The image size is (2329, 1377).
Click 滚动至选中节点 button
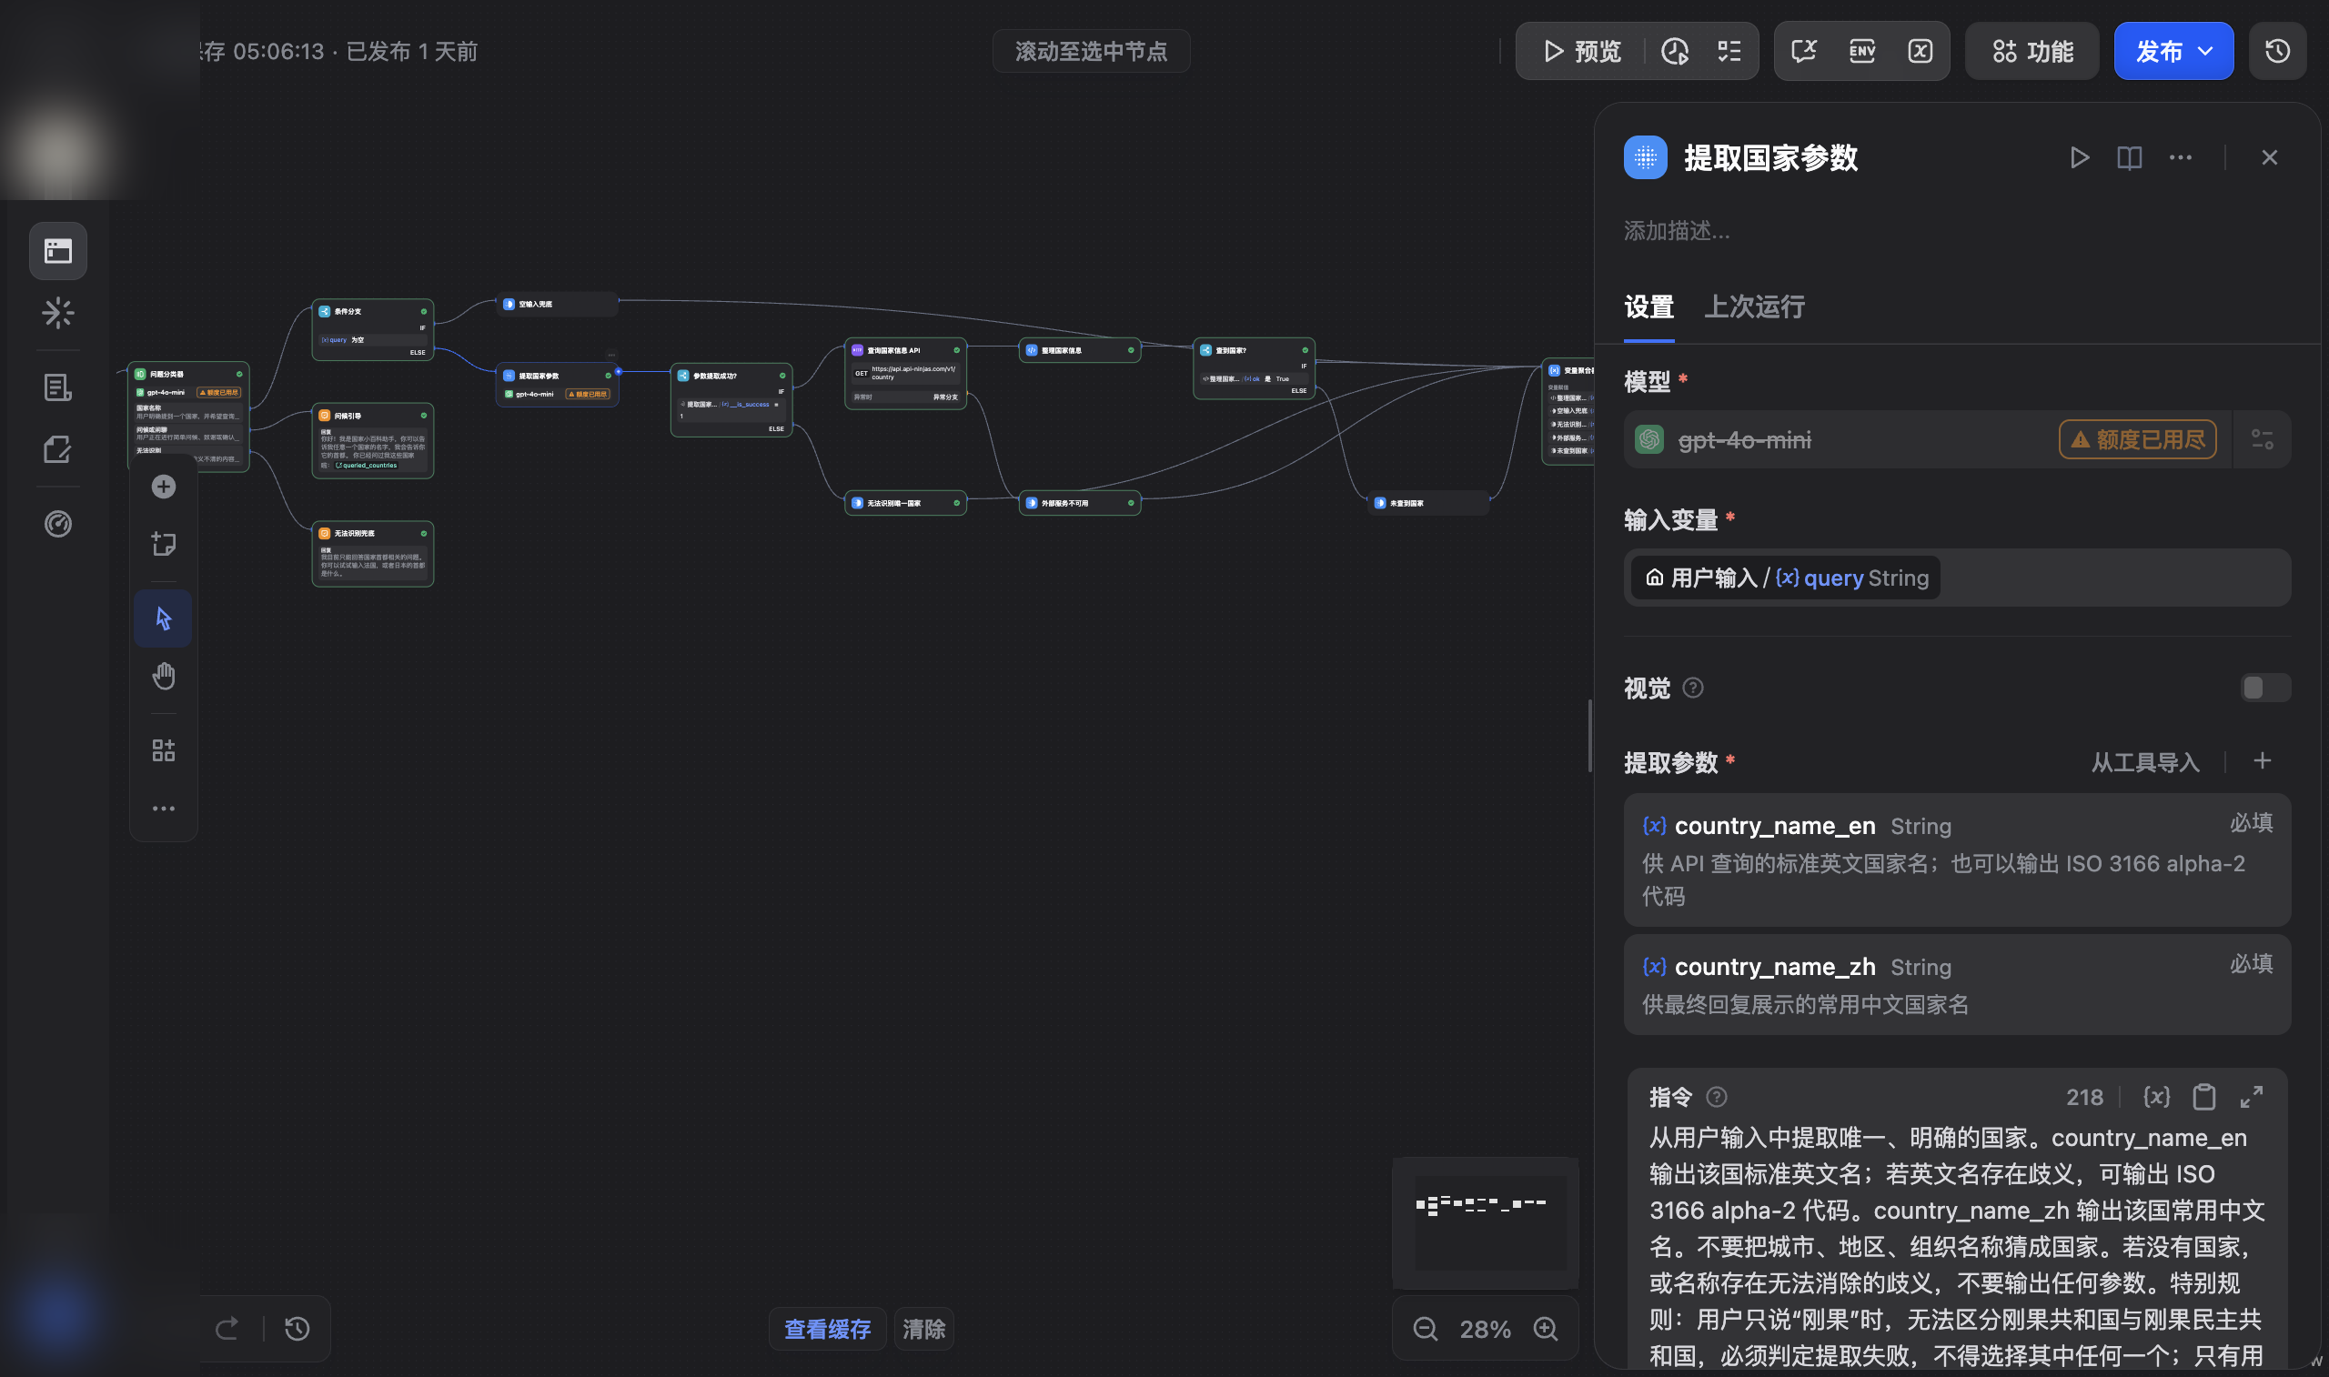[x=1091, y=51]
